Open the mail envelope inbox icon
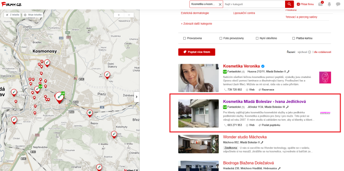This screenshot has height=171, width=344. [x=320, y=4]
